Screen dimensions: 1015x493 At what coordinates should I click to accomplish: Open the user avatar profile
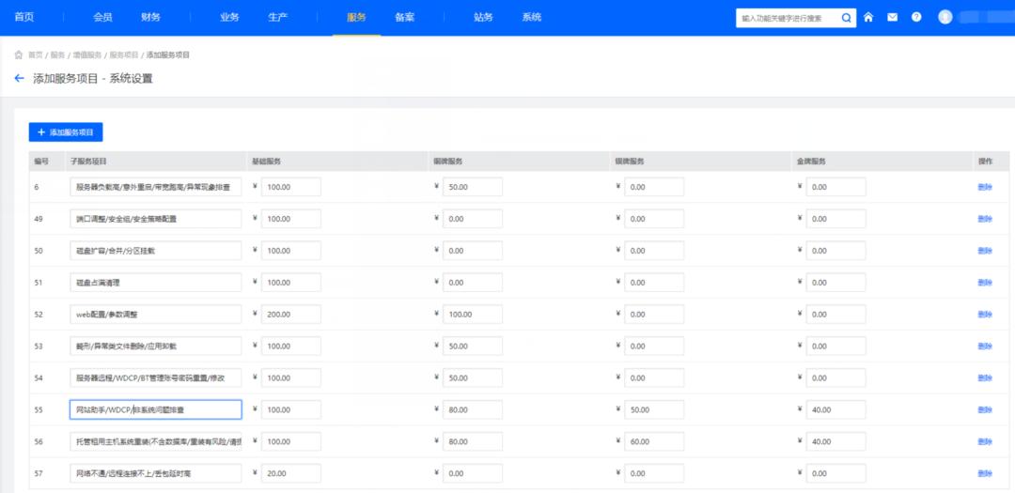[945, 17]
